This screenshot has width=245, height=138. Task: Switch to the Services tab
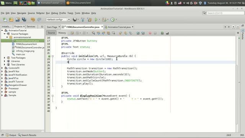31,26
